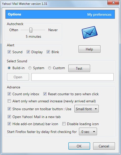This screenshot has height=155, width=121.
Task: Select the System sound radio button
Action: [30, 68]
